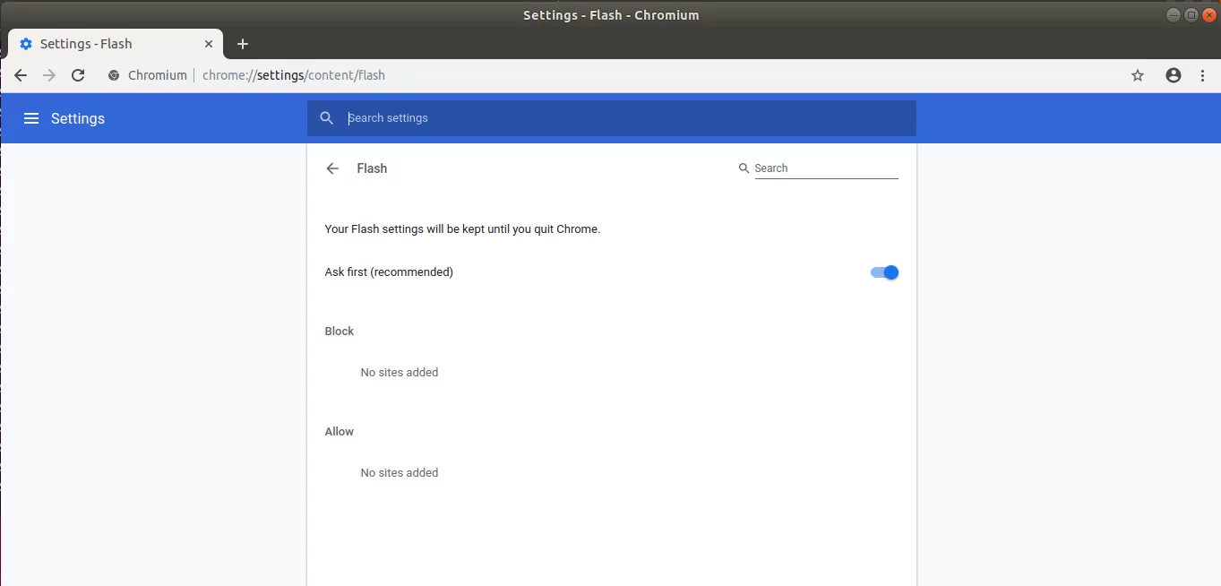Click 'No sites added' under Block
The image size is (1221, 586).
[400, 373]
